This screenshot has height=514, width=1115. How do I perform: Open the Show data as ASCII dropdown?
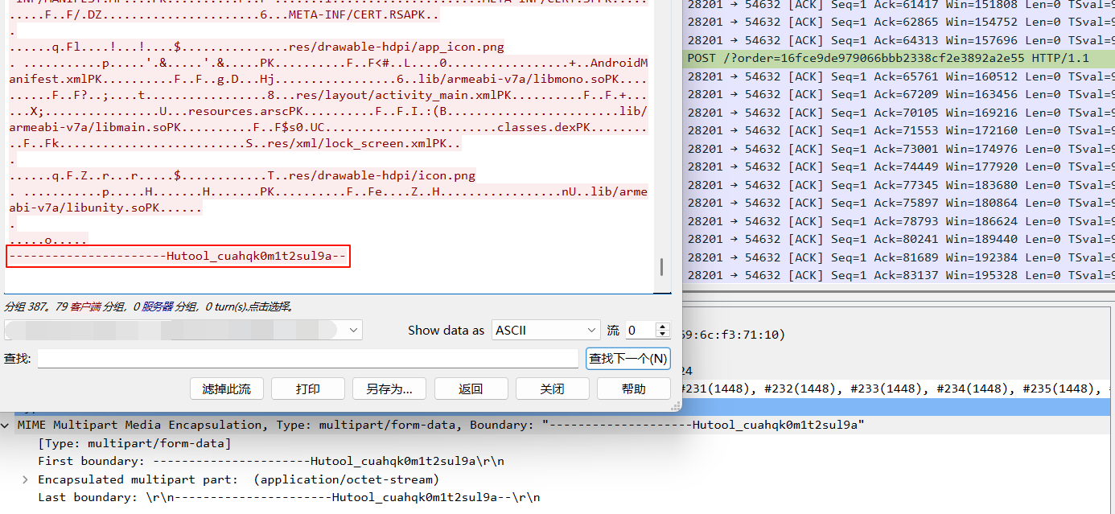(x=545, y=330)
